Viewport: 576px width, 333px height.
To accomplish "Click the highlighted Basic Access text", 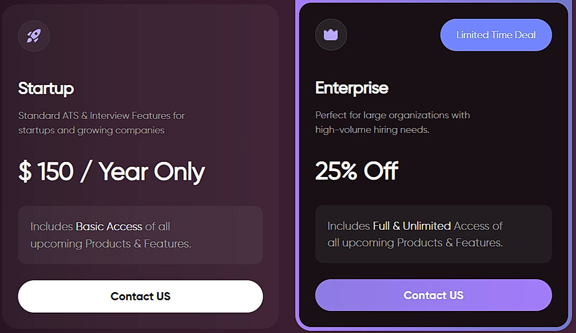I will pos(109,226).
